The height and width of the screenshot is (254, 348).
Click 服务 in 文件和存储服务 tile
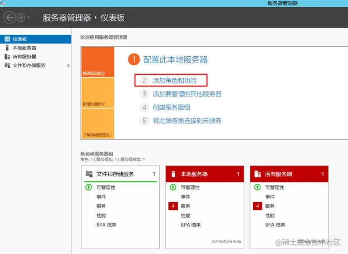(x=101, y=206)
